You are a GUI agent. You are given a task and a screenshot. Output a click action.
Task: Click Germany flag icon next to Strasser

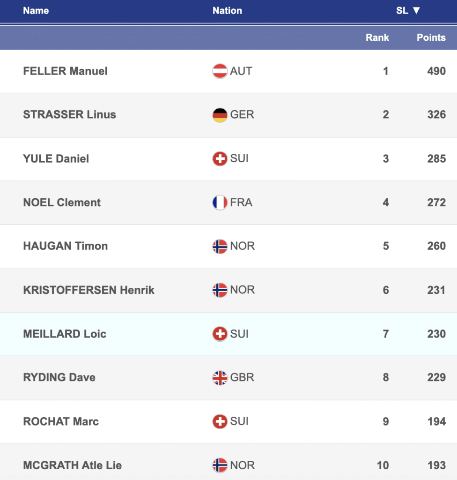coord(220,115)
